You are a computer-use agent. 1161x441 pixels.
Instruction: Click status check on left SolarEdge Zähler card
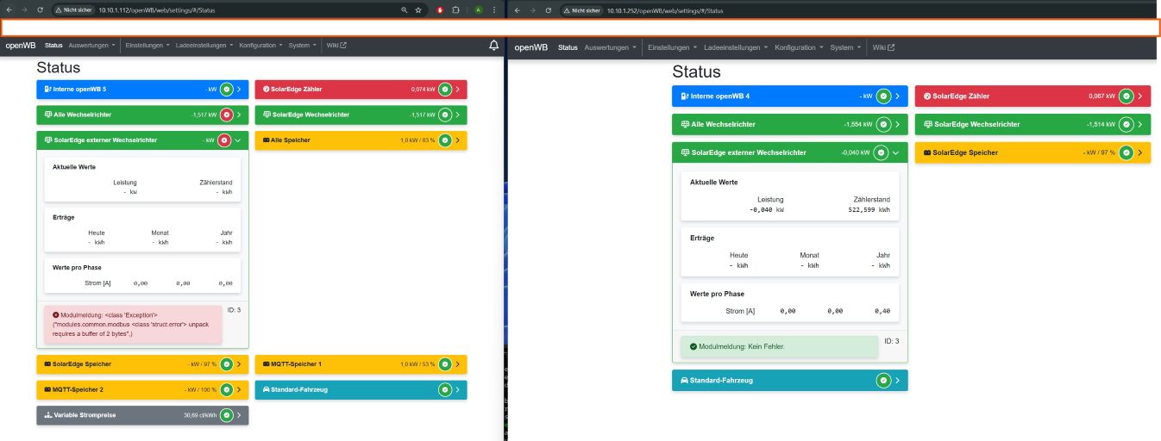click(444, 89)
